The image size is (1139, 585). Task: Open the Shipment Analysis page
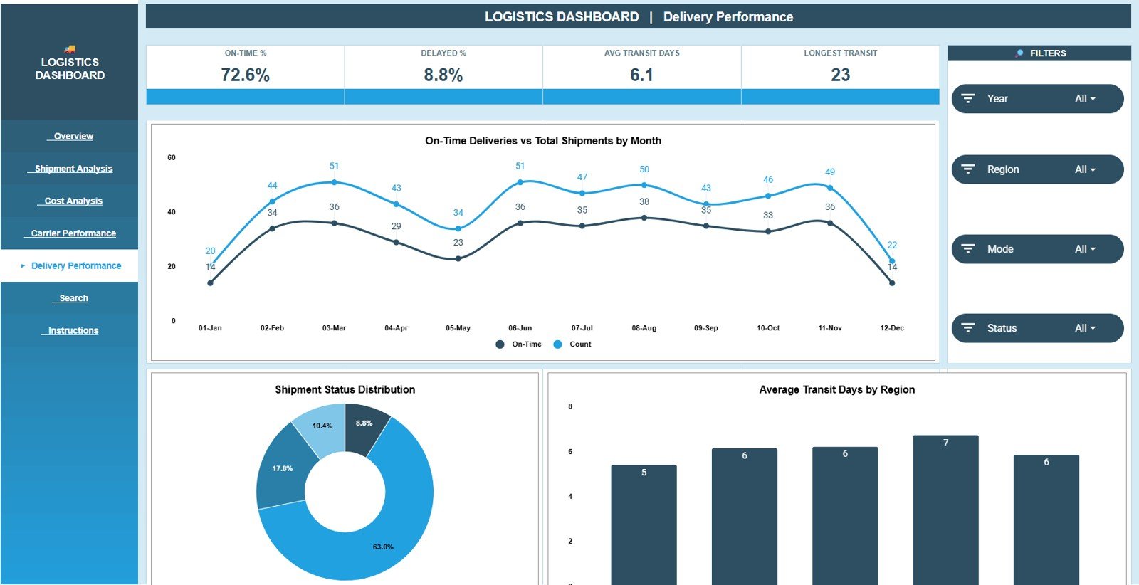click(70, 169)
